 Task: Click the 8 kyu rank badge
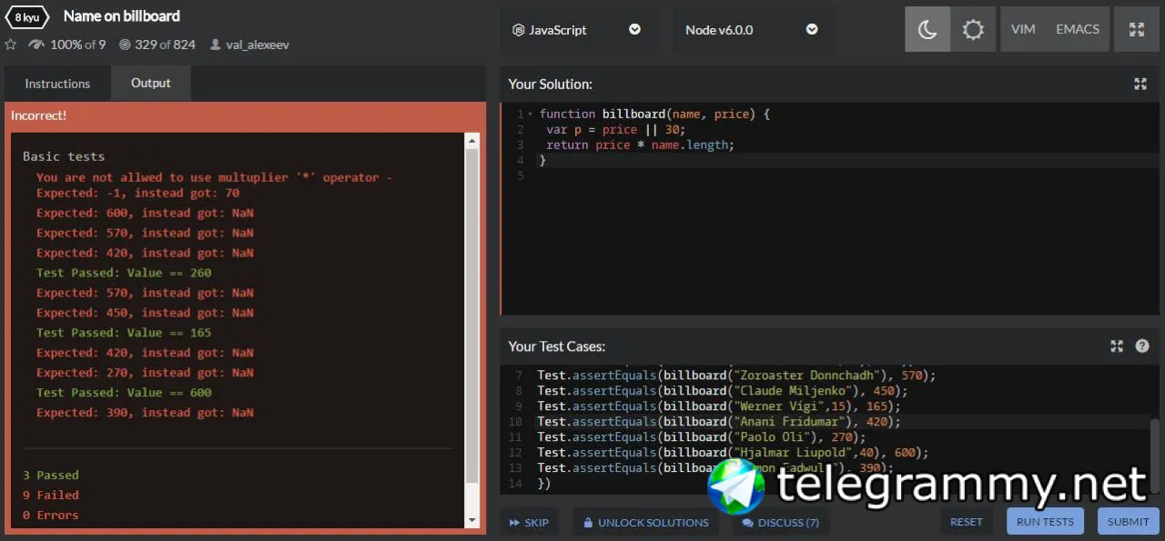coord(26,16)
